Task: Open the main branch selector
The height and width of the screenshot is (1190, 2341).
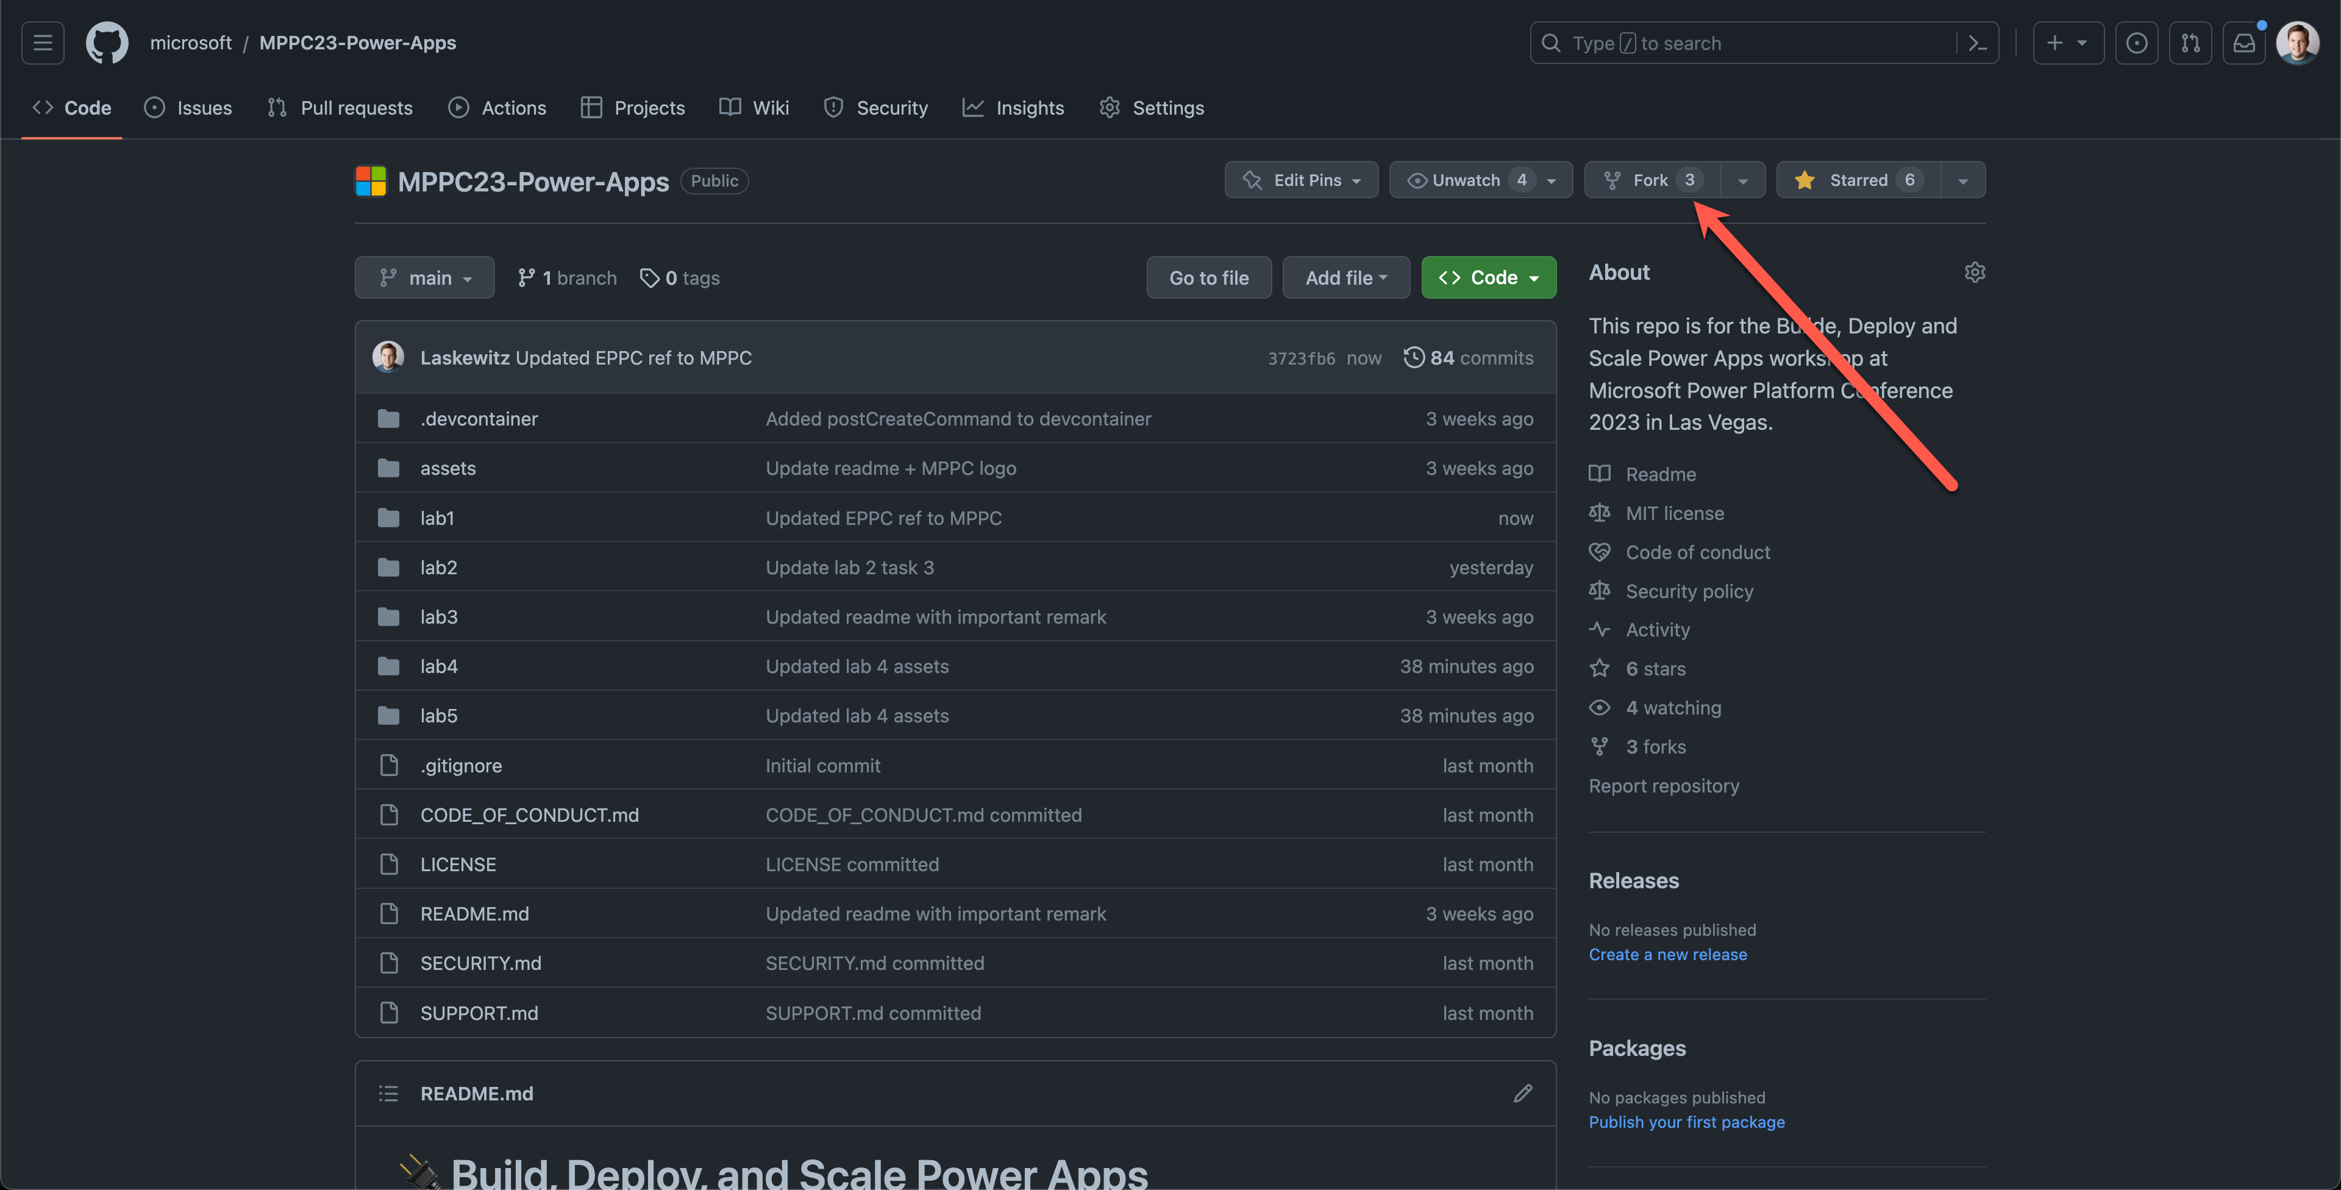Action: click(424, 277)
